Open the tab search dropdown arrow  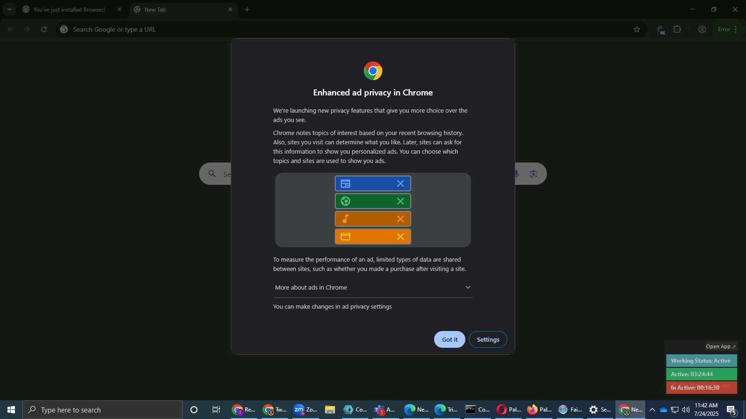click(9, 9)
